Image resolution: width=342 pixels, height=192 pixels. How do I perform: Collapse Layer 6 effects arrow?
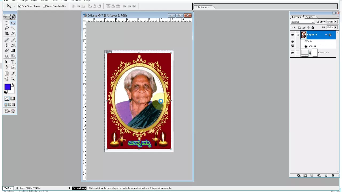coord(326,35)
